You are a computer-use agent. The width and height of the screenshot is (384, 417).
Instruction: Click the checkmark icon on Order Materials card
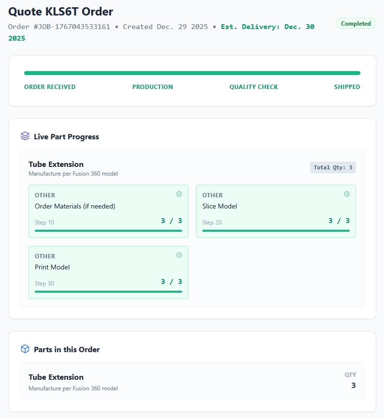tap(179, 194)
